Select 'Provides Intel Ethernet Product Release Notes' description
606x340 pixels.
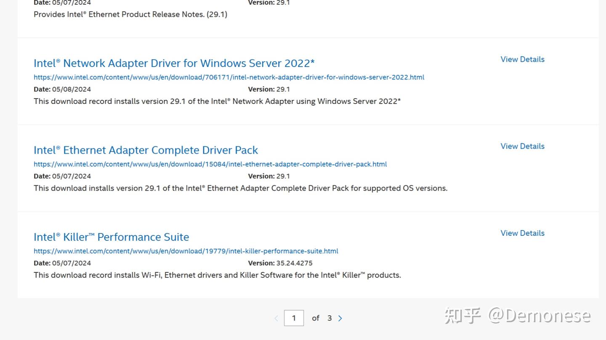[x=130, y=15]
